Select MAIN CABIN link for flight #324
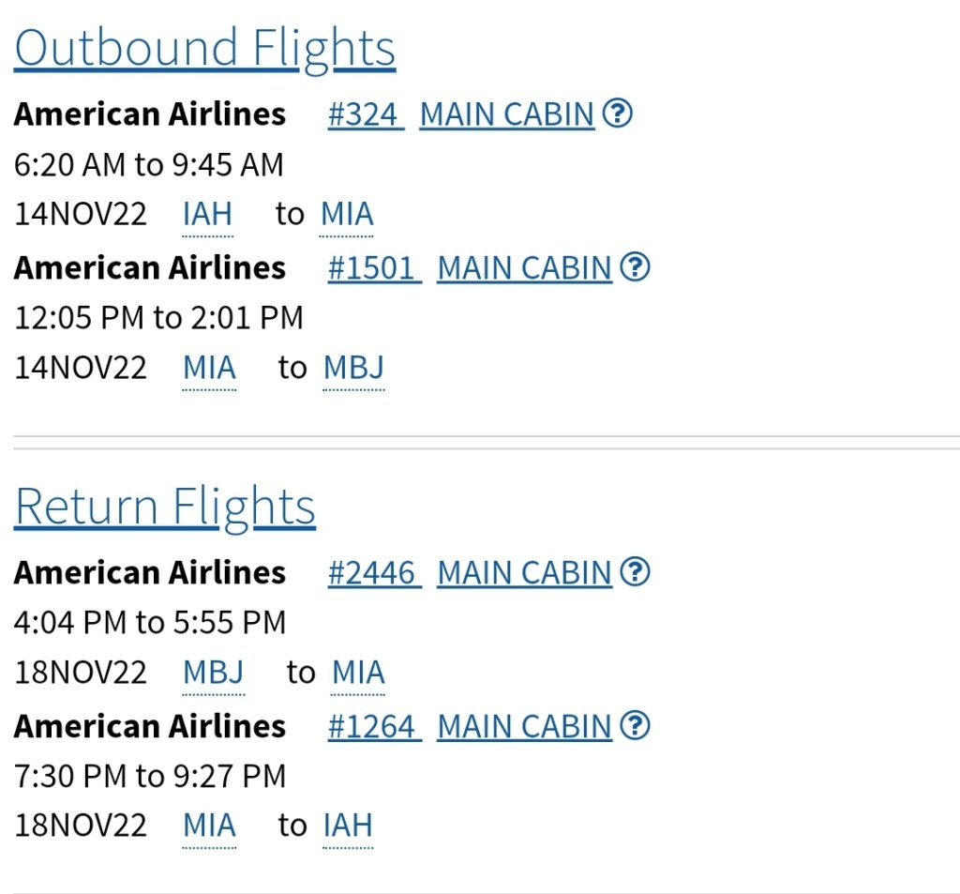 click(507, 114)
